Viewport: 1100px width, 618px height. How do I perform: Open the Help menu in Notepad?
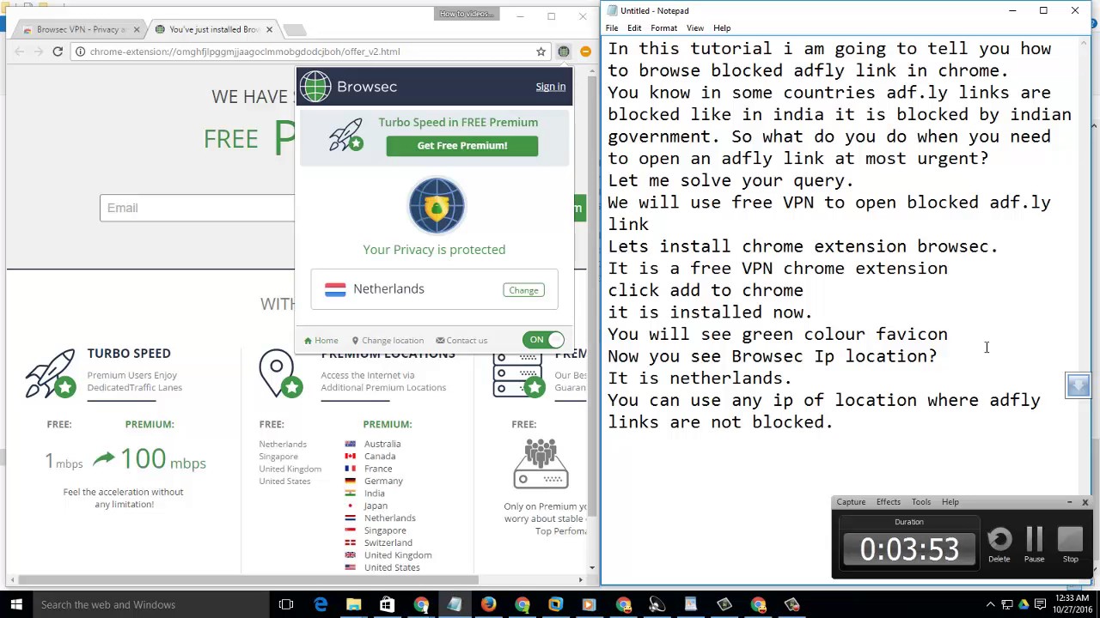click(x=722, y=28)
